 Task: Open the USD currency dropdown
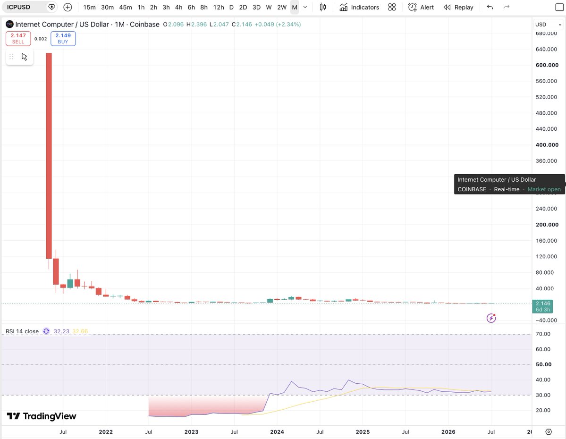[x=548, y=25]
